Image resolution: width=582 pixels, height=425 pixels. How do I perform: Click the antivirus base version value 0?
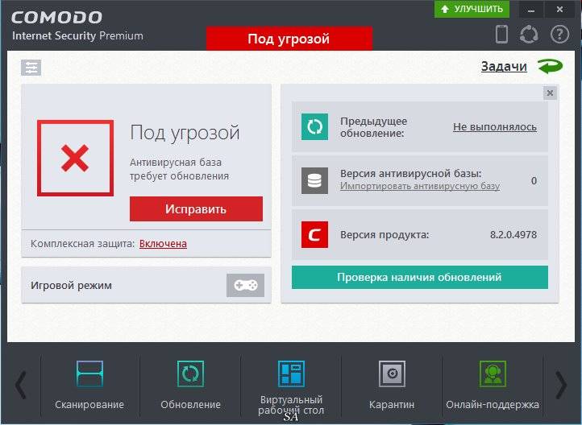click(x=534, y=181)
